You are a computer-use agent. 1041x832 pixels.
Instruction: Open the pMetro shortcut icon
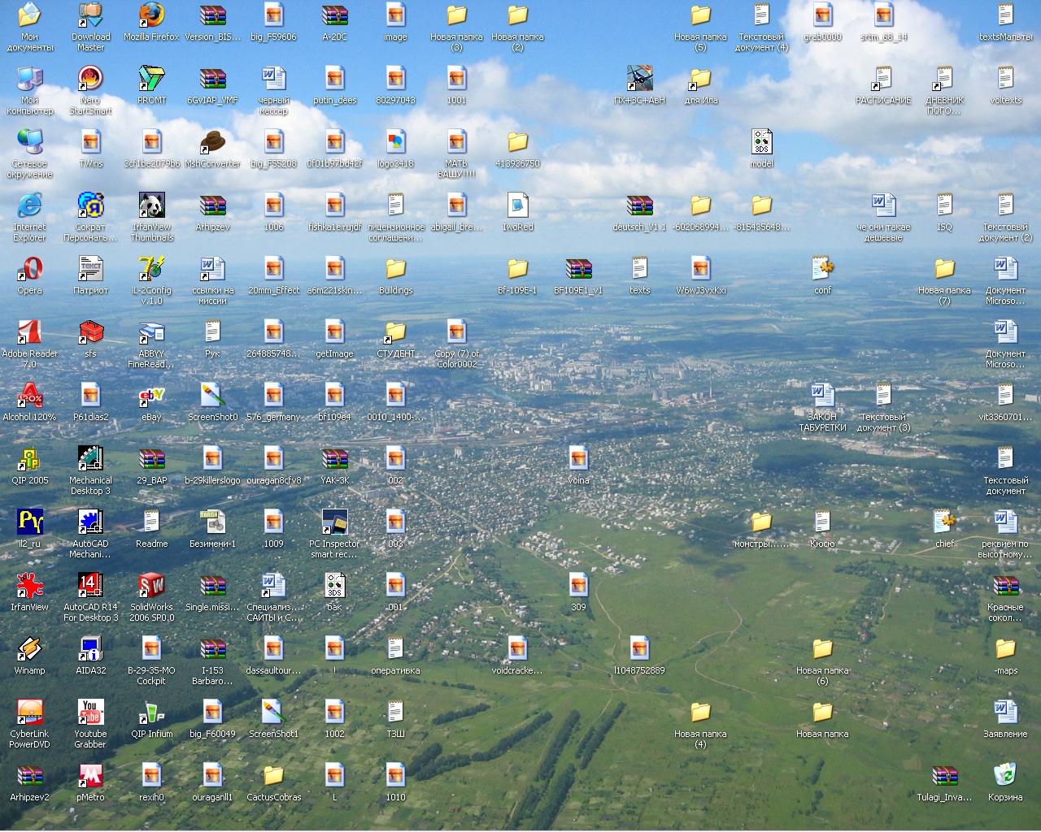click(90, 776)
